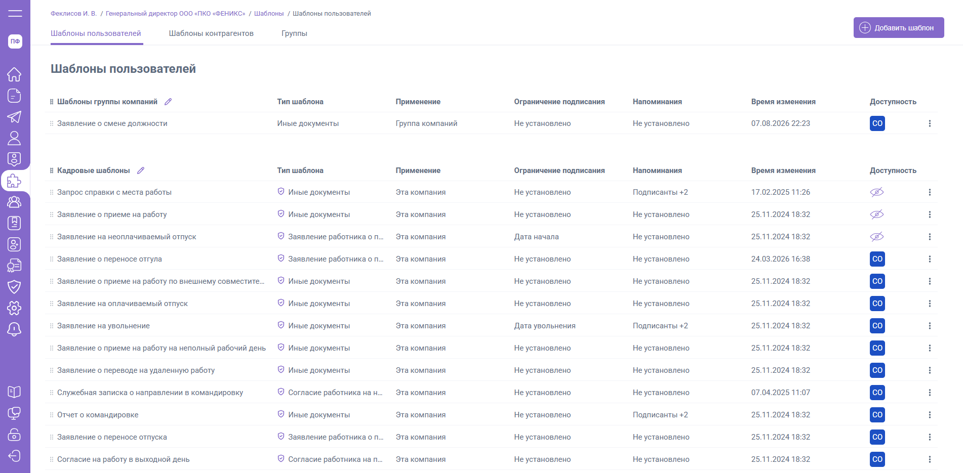Edit Кадровые шаблоны group with pencil
963x473 pixels.
(x=141, y=170)
